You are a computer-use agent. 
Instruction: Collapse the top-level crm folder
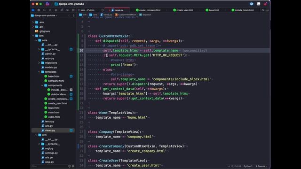(x=33, y=36)
